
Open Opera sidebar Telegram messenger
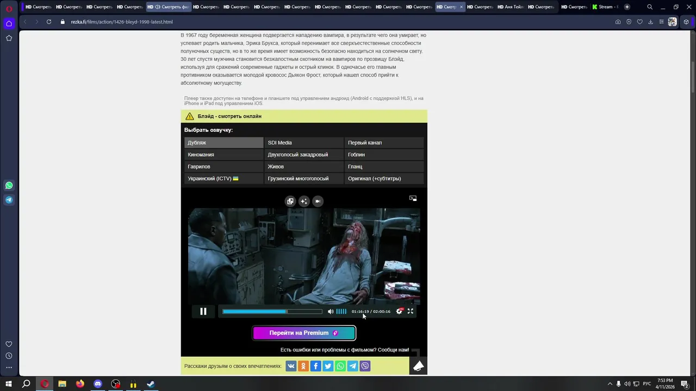pos(9,200)
